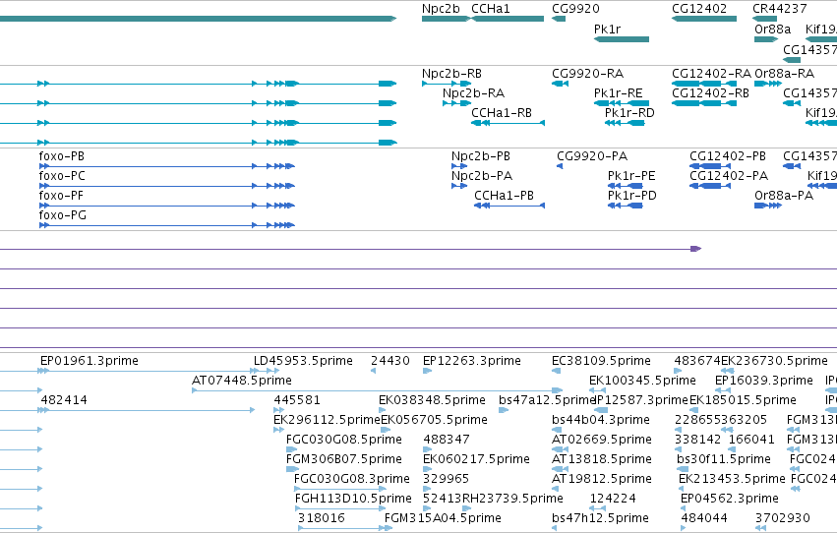837x533 pixels.
Task: Open the EST labeled 329965
Action: [x=446, y=480]
